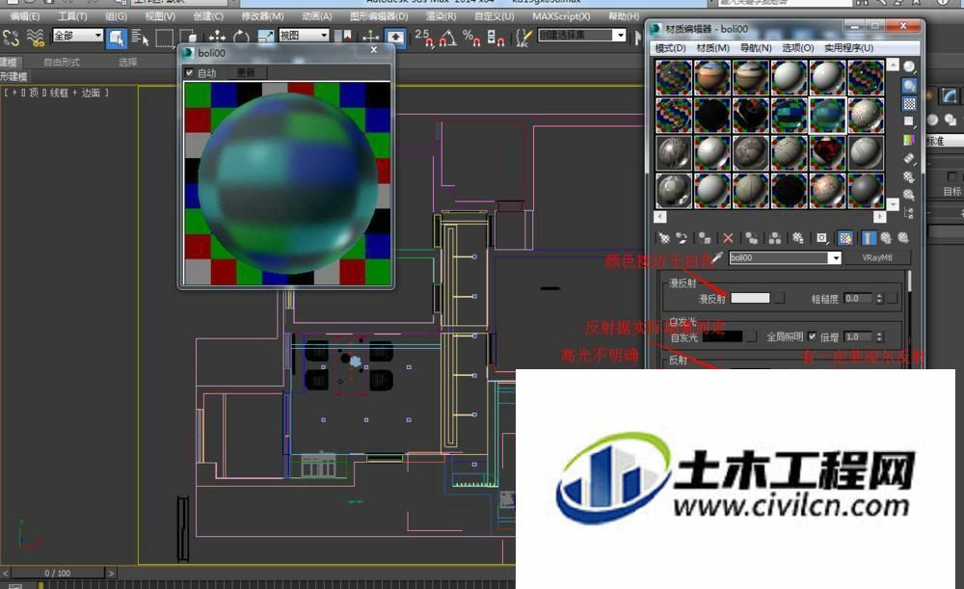This screenshot has width=964, height=589.
Task: Toggle the Show End Result icon
Action: coord(869,238)
